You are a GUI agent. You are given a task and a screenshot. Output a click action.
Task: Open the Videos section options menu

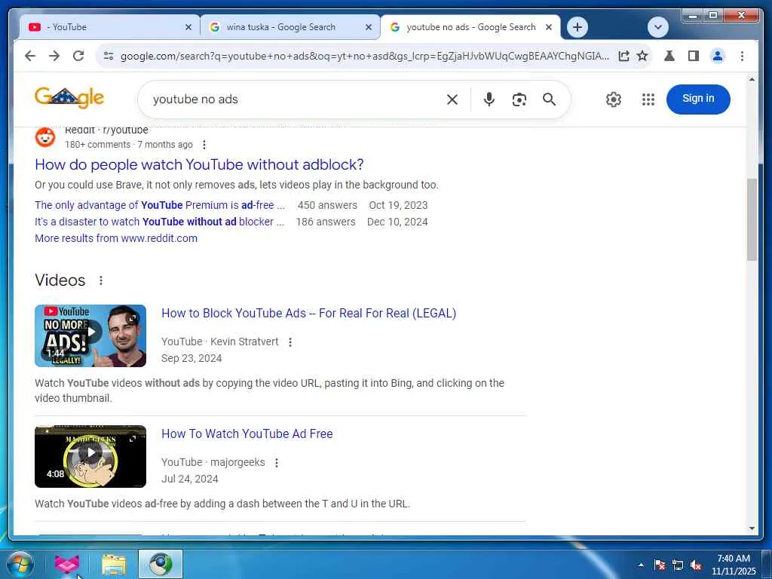click(101, 280)
